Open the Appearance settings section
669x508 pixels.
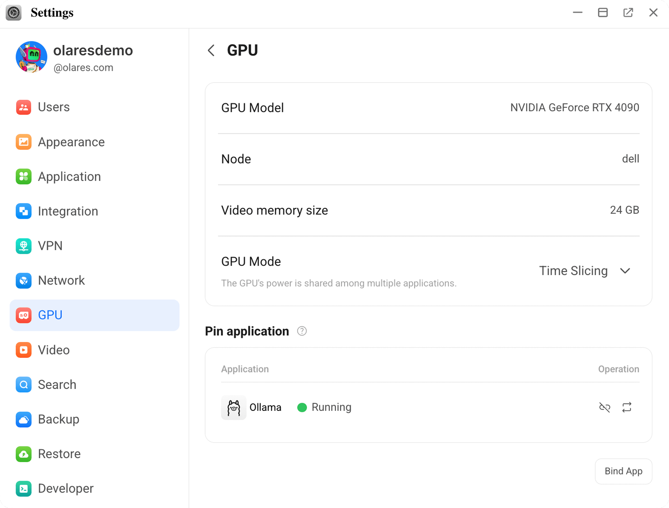click(x=71, y=142)
